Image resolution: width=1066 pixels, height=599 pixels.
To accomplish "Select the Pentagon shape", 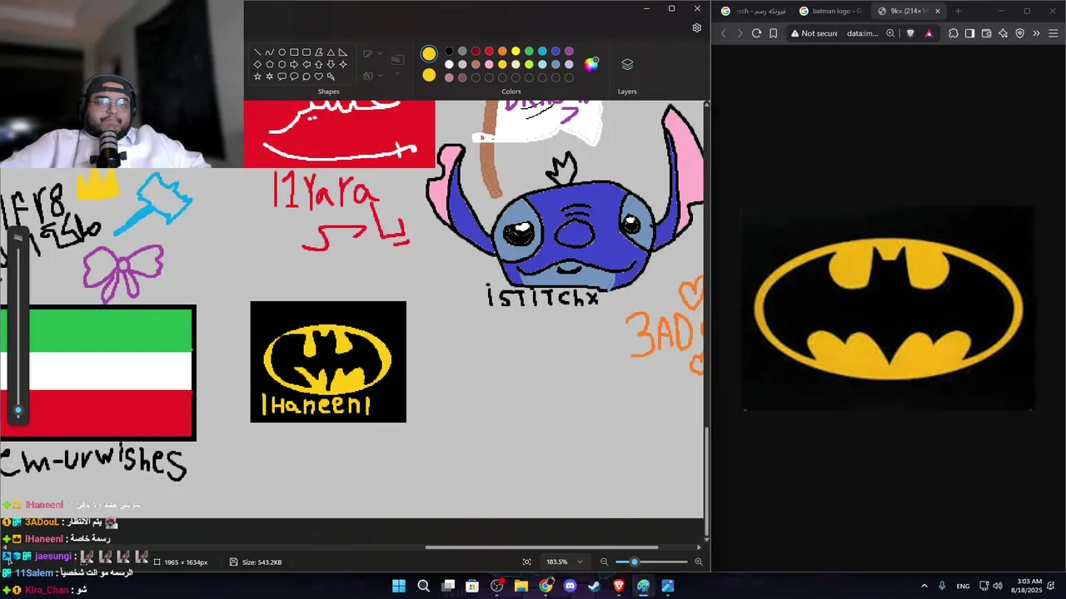I will coord(270,64).
